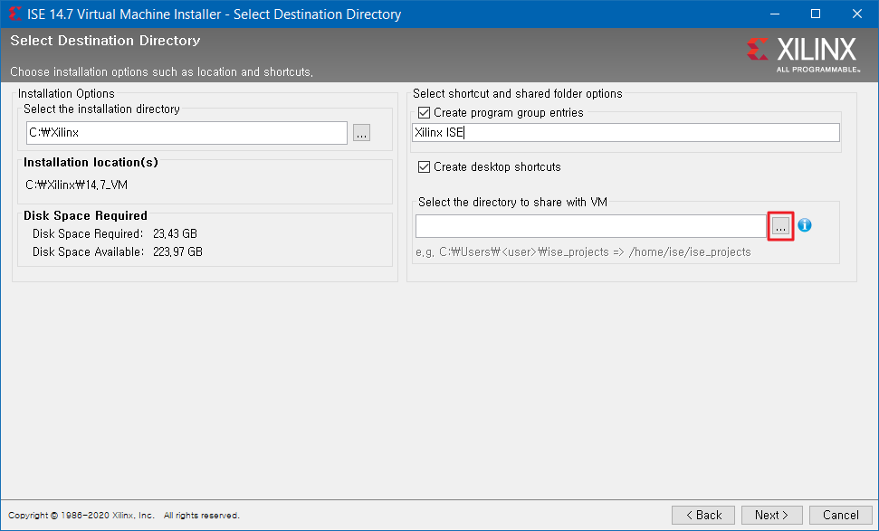This screenshot has height=531, width=879.
Task: Click the bold 'Disk Space Required' section heading
Action: [x=85, y=215]
